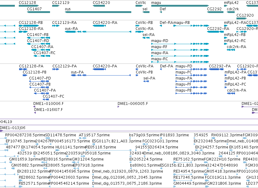Open clone end DME1-016I07.F
The width and height of the screenshot is (258, 188).
click(49, 110)
